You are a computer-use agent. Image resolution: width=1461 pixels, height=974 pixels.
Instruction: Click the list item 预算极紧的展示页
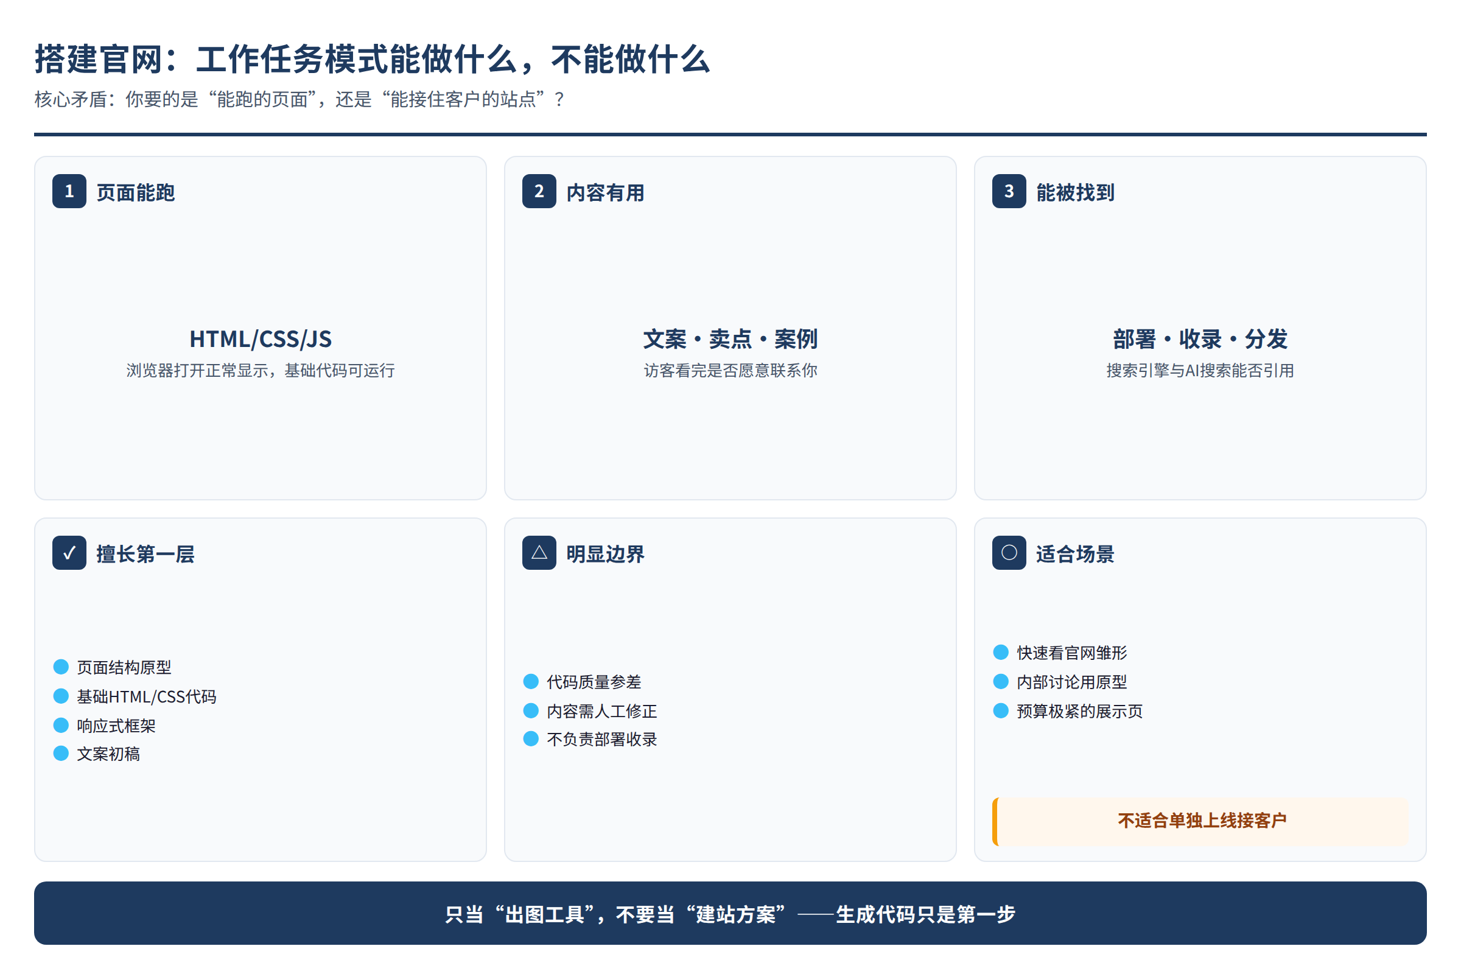coord(1079,711)
